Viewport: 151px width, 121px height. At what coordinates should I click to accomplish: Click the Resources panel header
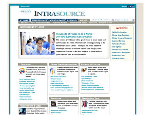64,98
